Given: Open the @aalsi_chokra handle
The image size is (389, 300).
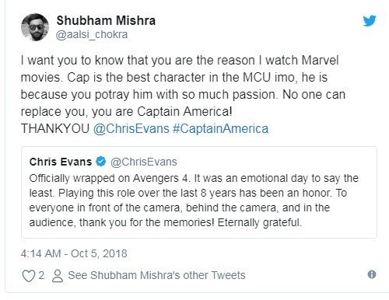Looking at the screenshot, I should pos(92,35).
